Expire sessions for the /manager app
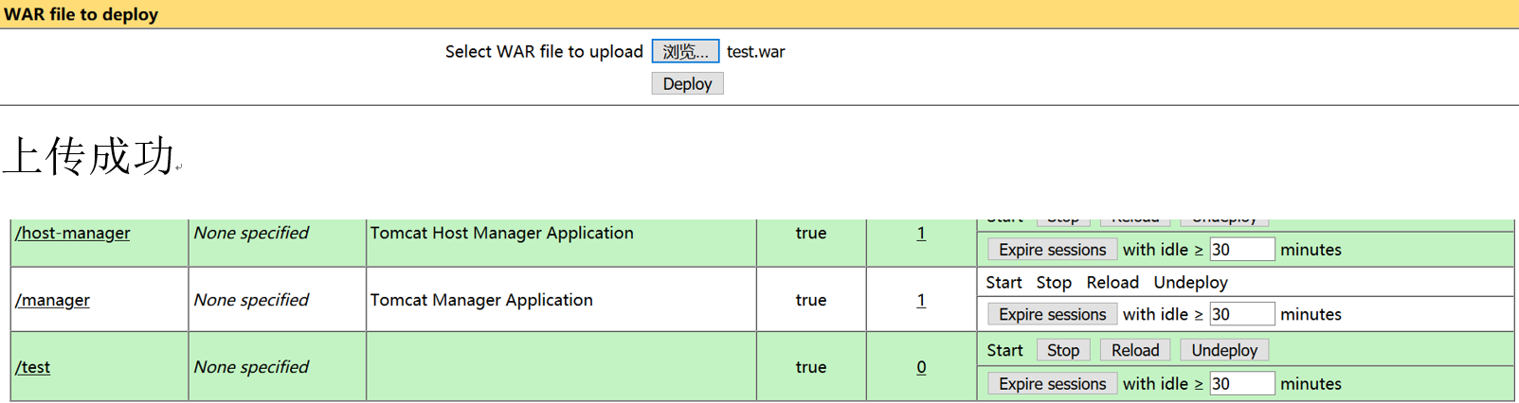This screenshot has width=1519, height=403. 1052,314
